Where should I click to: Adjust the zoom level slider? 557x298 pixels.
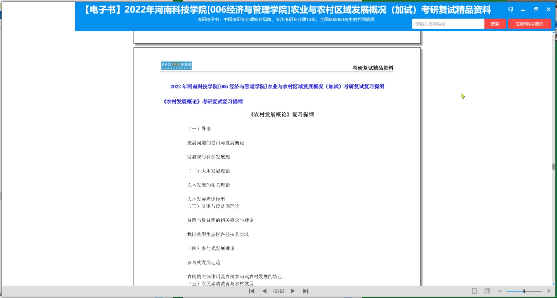(x=524, y=291)
